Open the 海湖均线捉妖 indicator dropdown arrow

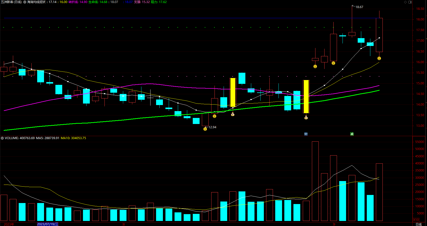click(x=25, y=2)
